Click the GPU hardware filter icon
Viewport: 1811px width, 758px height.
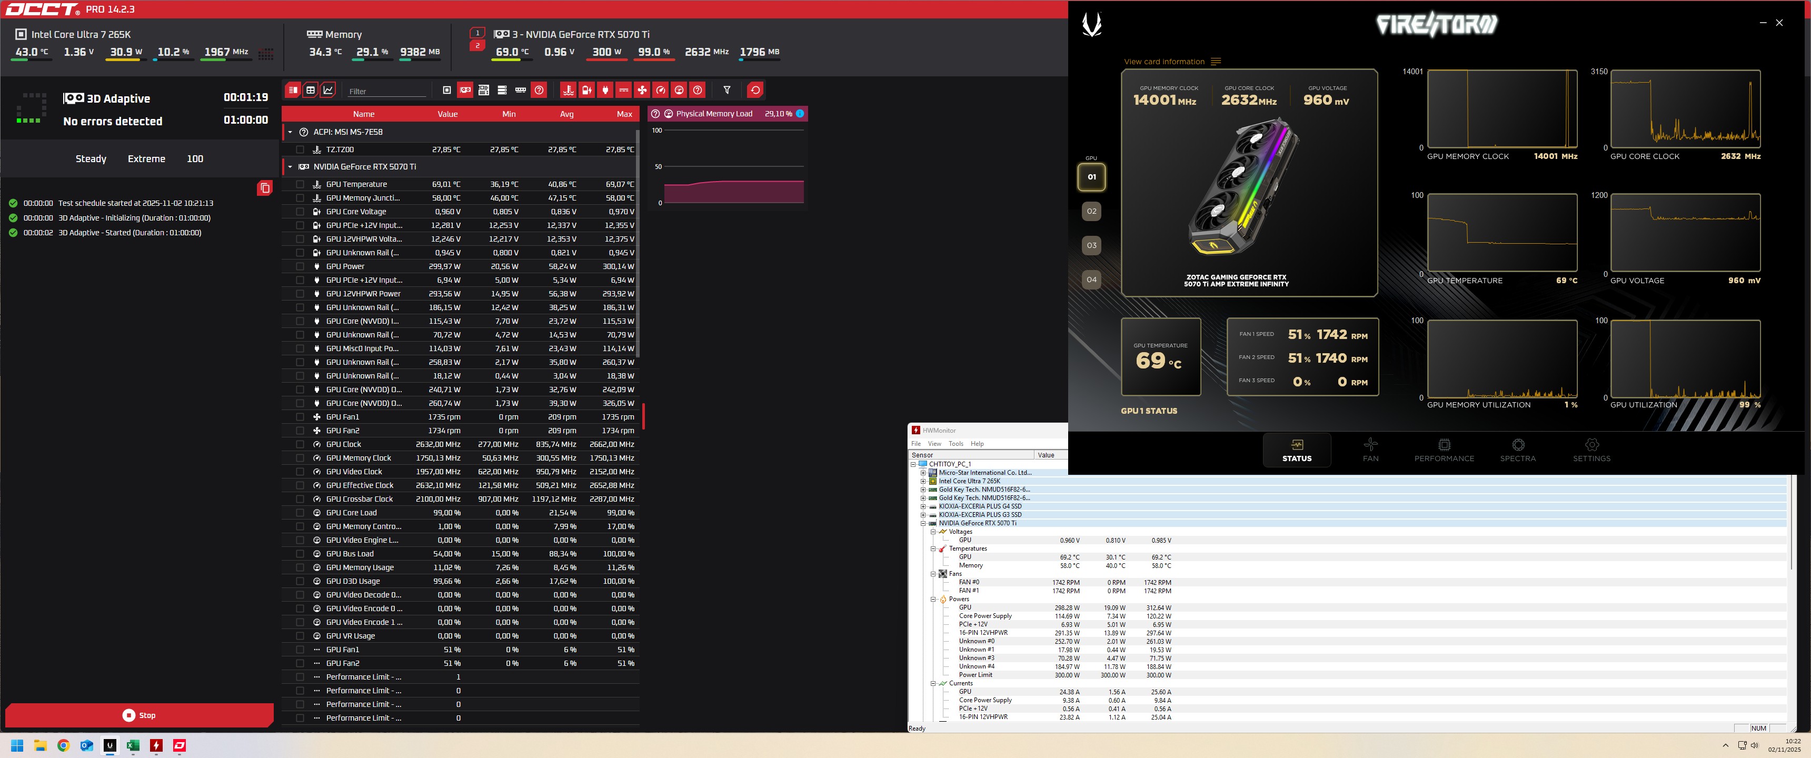click(x=465, y=90)
